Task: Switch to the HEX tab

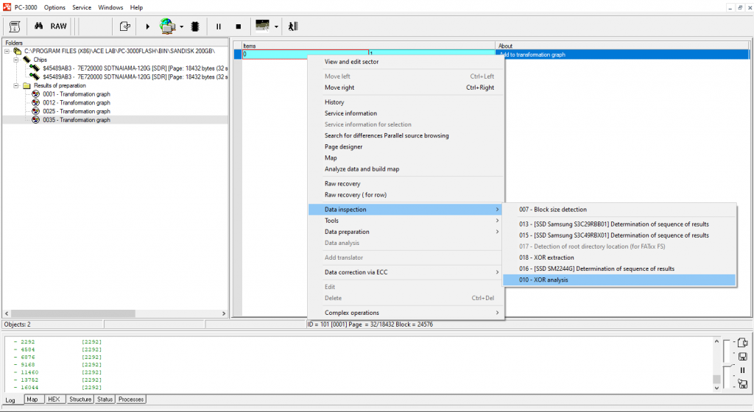Action: coord(54,399)
